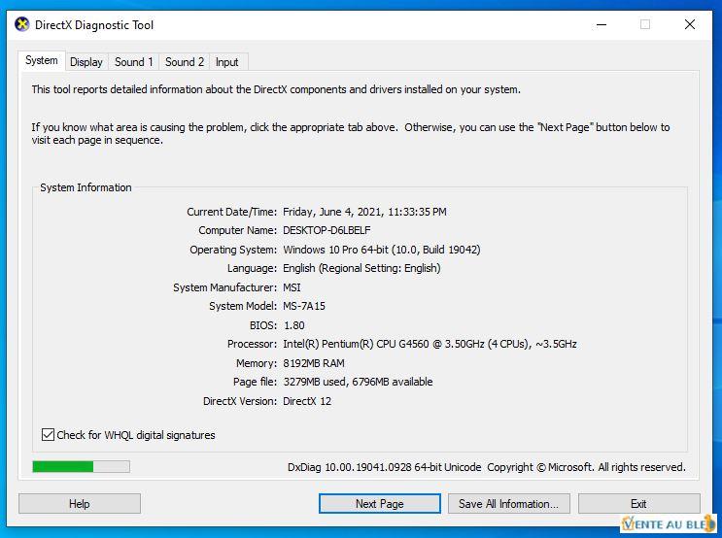Open the Sound 1 tab

point(133,62)
